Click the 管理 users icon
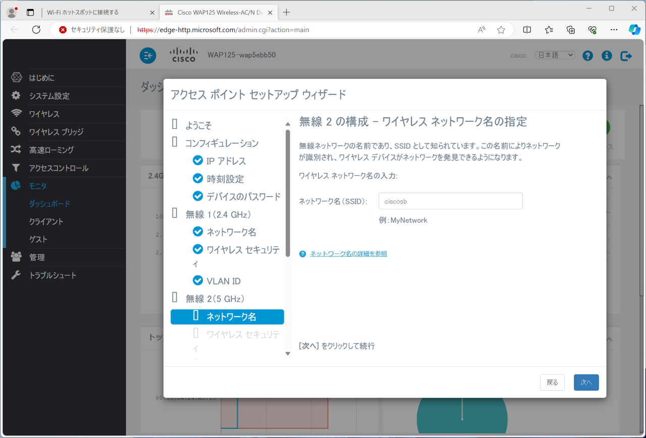Screen dimensions: 646x438 16,257
